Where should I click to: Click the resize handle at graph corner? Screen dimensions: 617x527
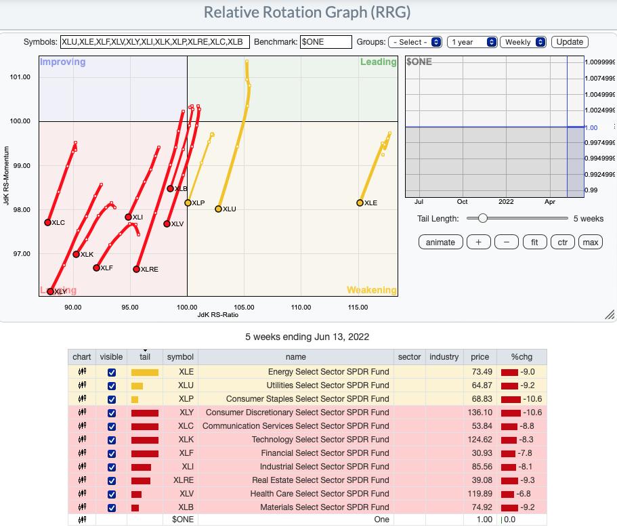pyautogui.click(x=610, y=314)
